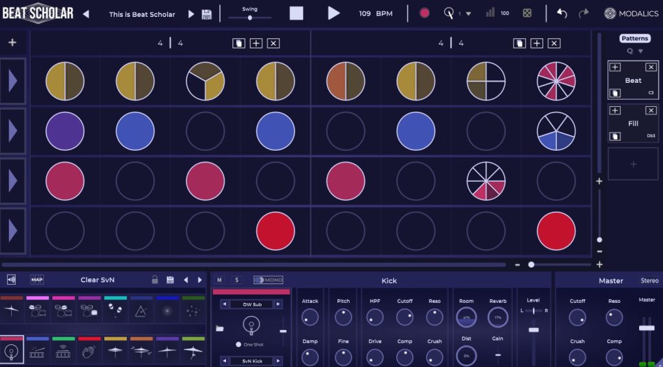The width and height of the screenshot is (663, 367).
Task: Select the Beat pattern
Action: point(633,81)
